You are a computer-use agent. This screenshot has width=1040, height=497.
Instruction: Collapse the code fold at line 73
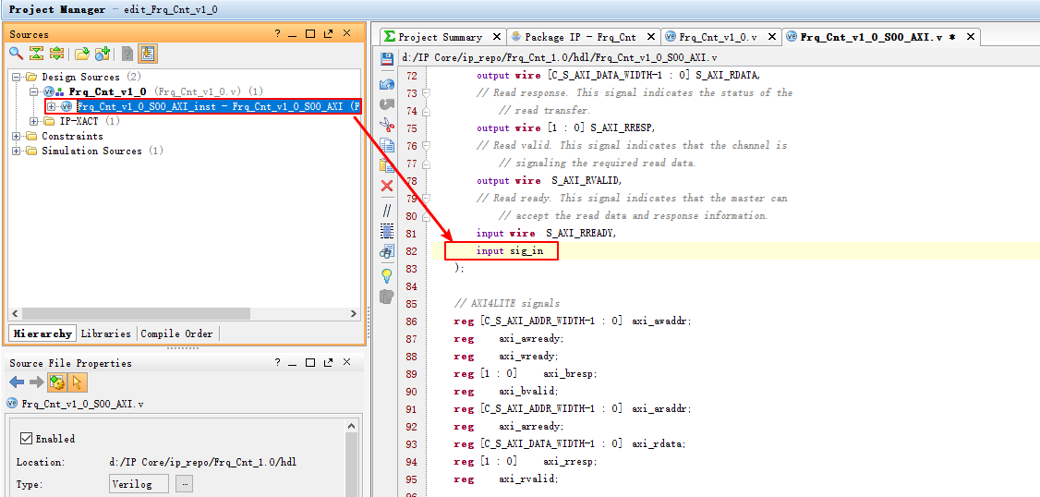point(427,93)
